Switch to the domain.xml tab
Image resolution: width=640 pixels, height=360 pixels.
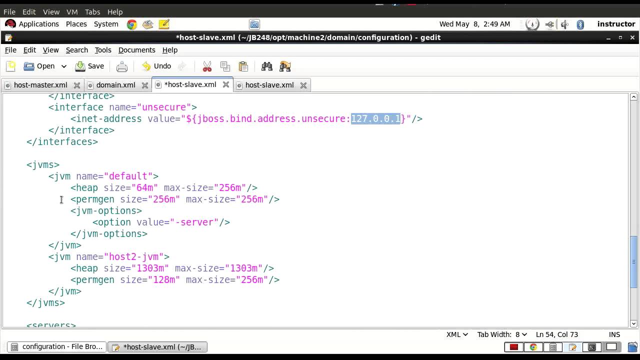pos(115,85)
